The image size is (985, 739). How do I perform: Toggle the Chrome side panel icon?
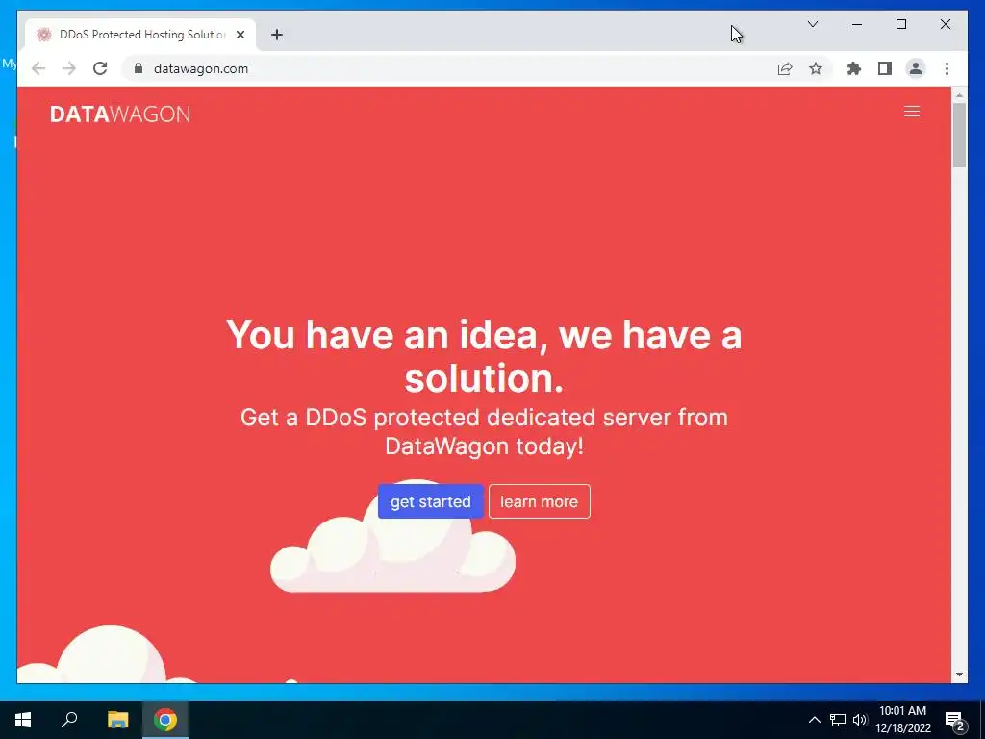click(x=885, y=68)
